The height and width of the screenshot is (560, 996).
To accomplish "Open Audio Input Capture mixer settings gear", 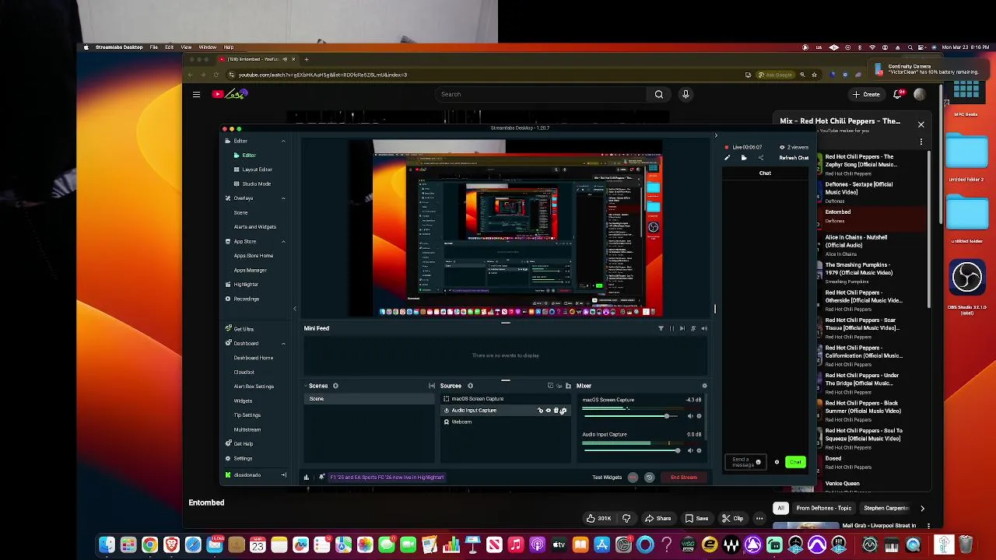I will (699, 450).
